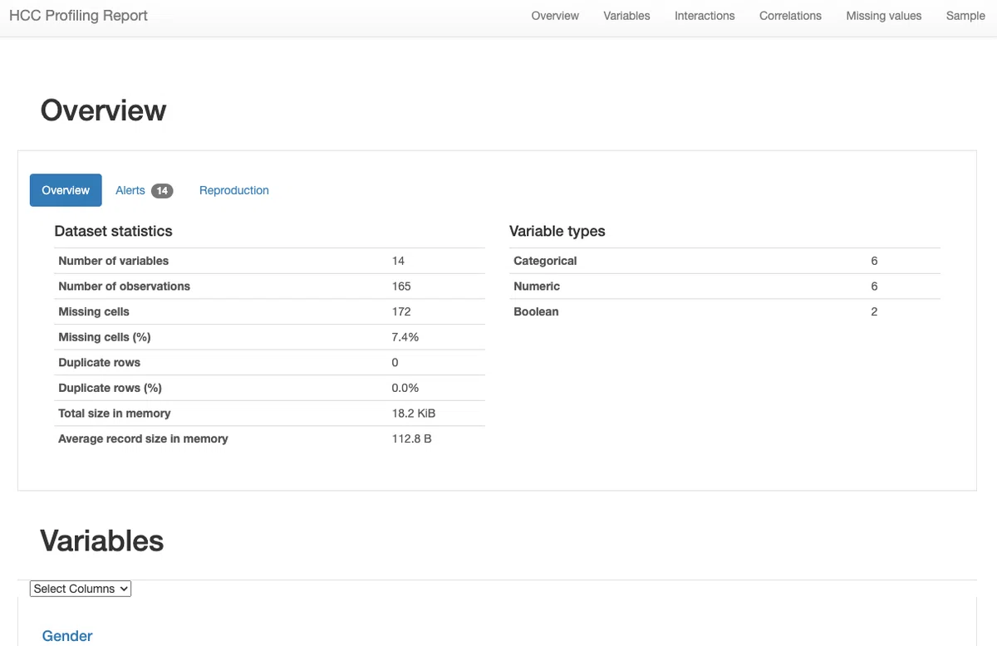Click the Variable types title

[557, 231]
